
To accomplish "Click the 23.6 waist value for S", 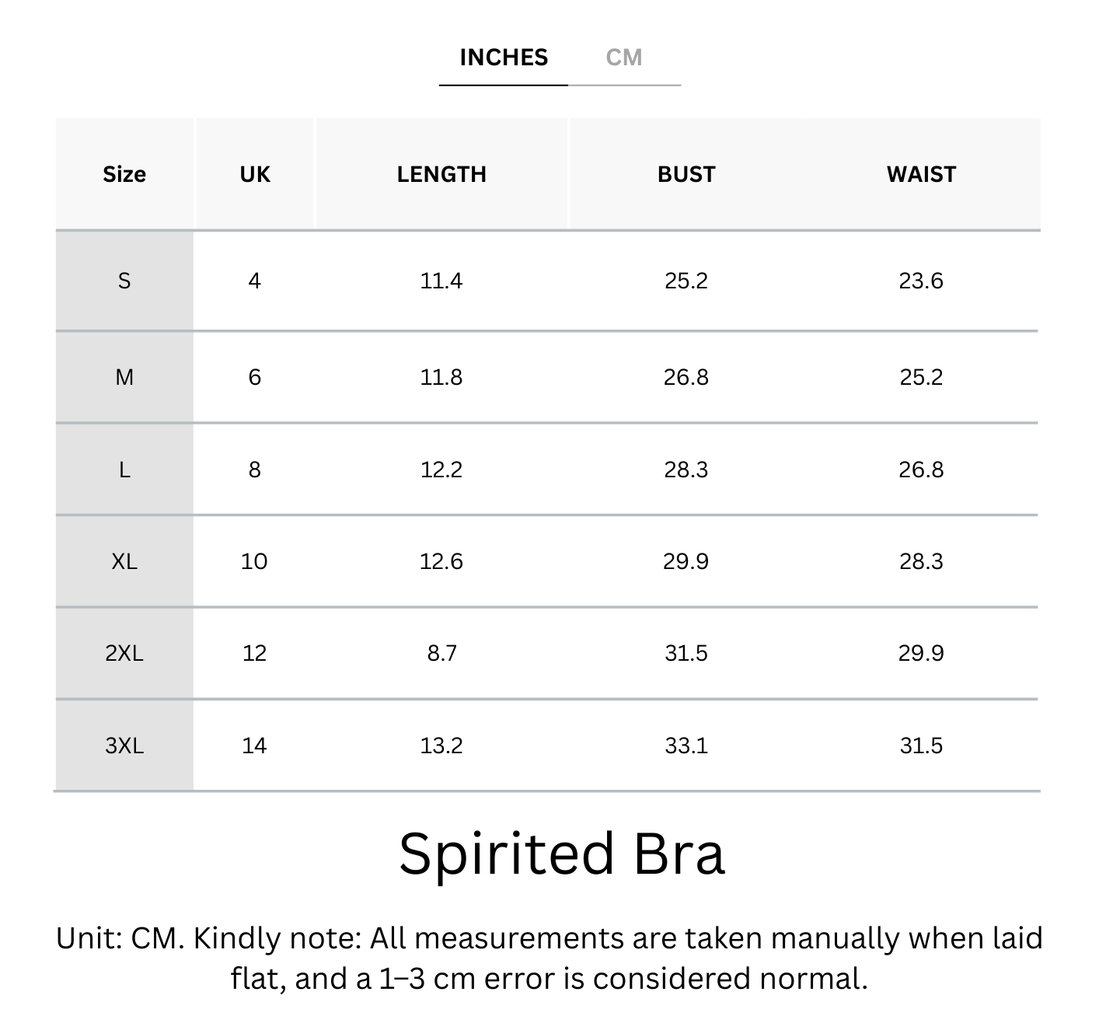I will click(921, 281).
